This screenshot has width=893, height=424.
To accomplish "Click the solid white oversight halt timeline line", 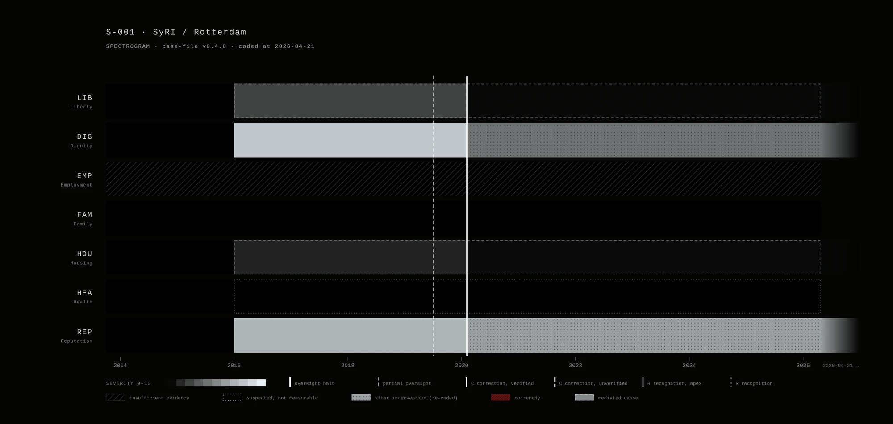I will pyautogui.click(x=467, y=216).
